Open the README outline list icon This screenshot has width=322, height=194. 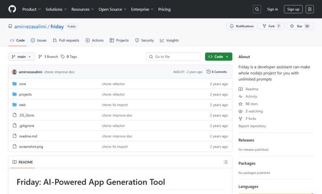(x=226, y=162)
